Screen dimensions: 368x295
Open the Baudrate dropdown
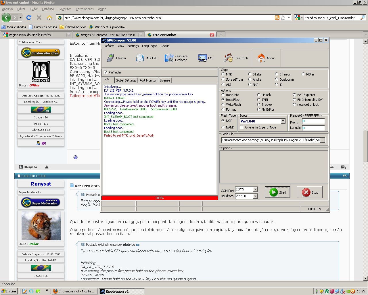coord(255,196)
